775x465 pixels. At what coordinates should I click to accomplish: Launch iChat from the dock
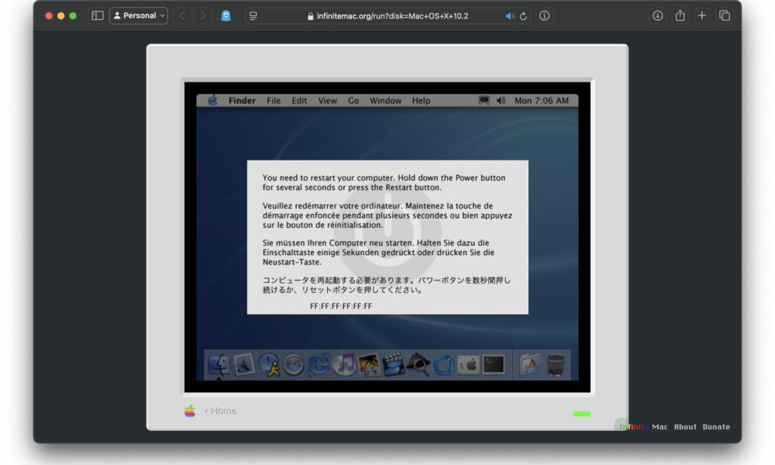pos(269,365)
